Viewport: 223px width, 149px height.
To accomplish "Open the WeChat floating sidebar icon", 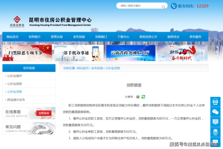I will [x=215, y=112].
